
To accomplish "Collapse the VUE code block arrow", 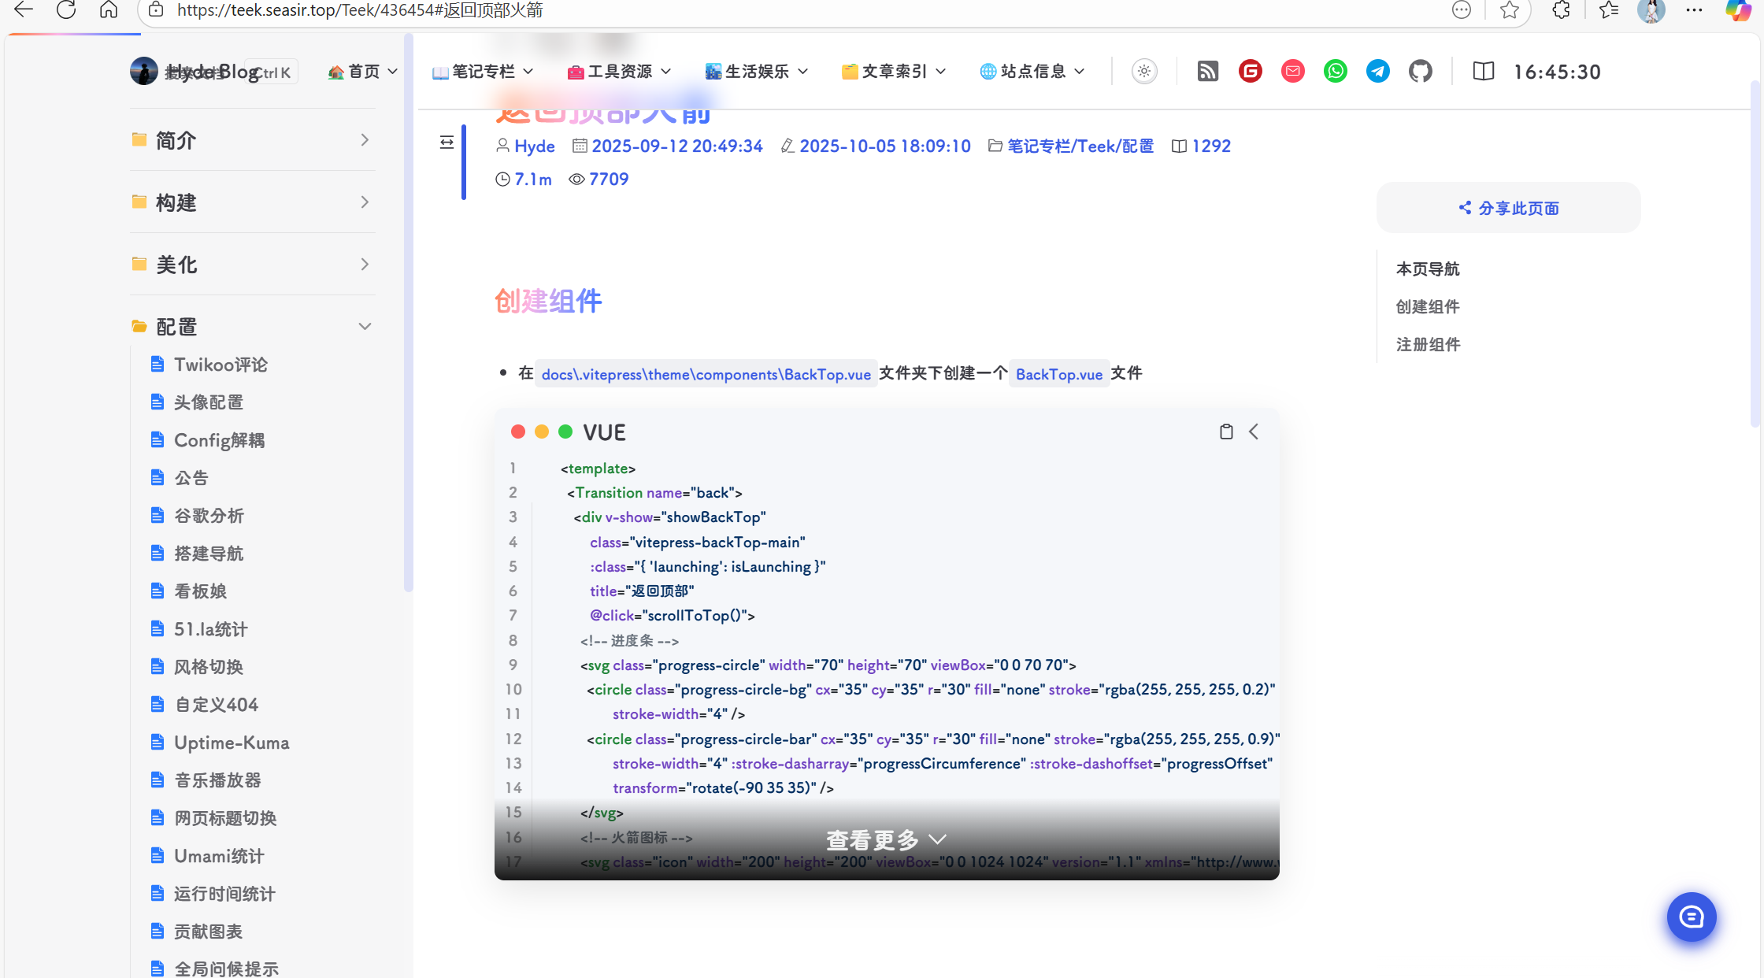I will pyautogui.click(x=1254, y=432).
